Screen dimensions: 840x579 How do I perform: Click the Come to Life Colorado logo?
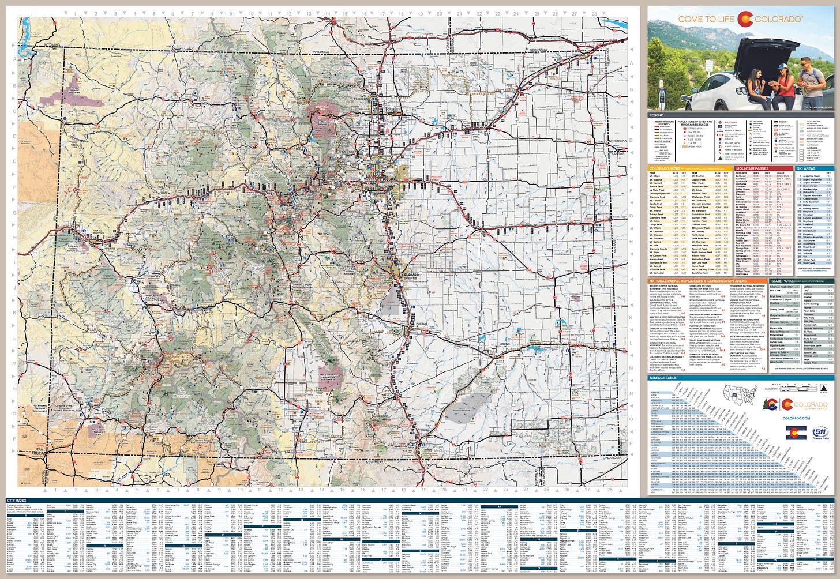(x=741, y=19)
